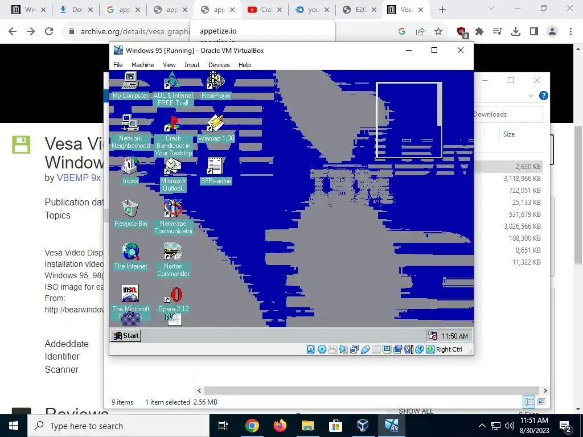Switch to the E2C browser tab
Image resolution: width=583 pixels, height=437 pixels.
click(359, 10)
